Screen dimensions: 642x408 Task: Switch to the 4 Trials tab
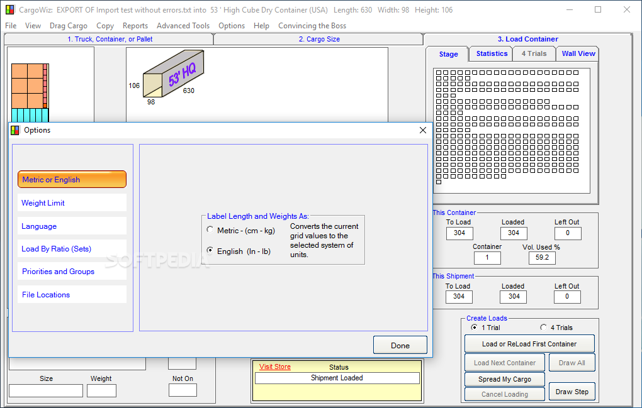pos(534,53)
